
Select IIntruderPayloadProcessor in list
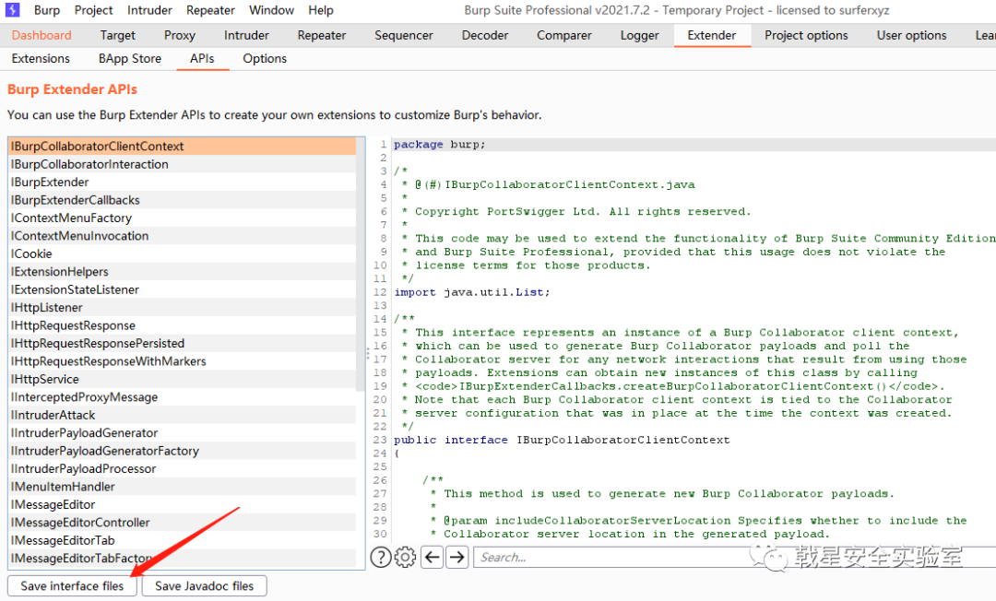point(182,468)
